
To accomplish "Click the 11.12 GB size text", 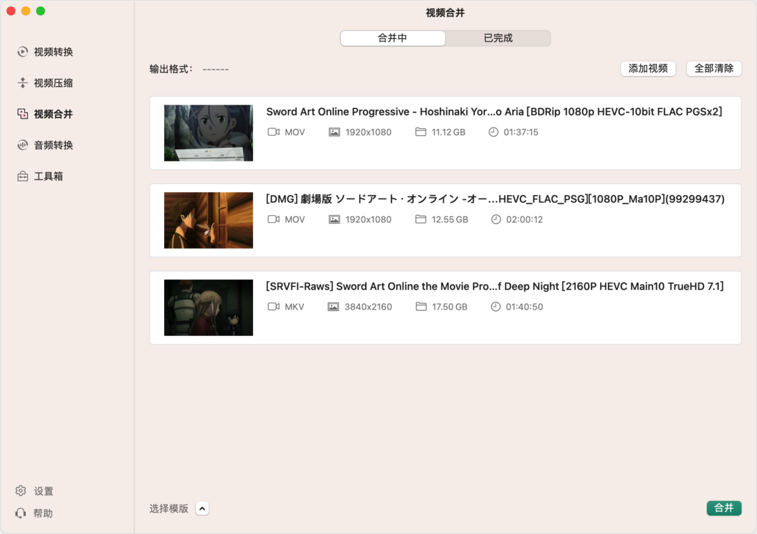I will click(448, 132).
